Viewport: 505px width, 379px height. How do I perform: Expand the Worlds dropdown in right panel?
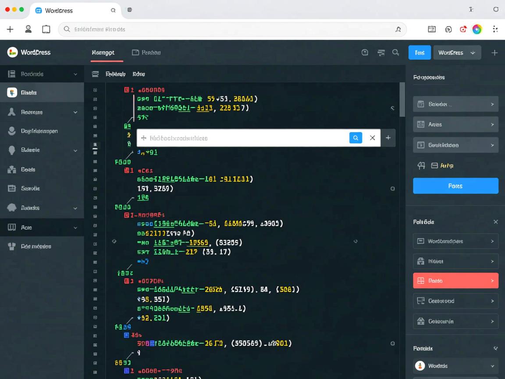[456, 366]
